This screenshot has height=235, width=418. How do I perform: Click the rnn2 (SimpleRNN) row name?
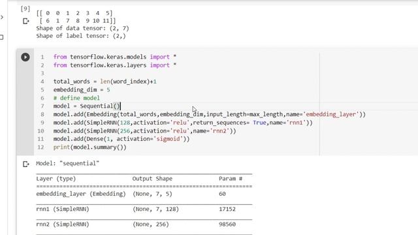coord(63,224)
